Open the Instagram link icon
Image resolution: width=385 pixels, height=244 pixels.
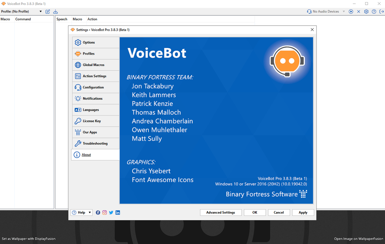pos(105,213)
